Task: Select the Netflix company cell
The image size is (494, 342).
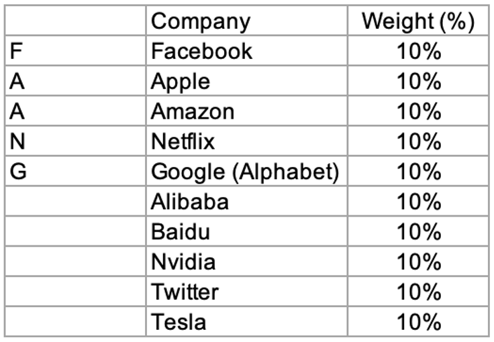Action: (x=183, y=141)
